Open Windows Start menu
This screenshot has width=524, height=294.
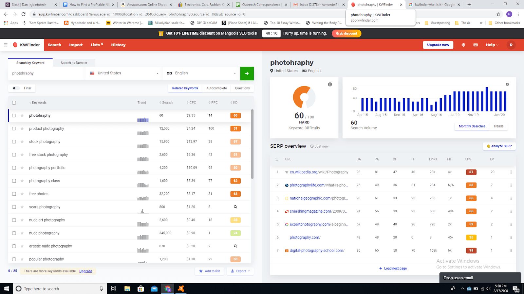6,288
